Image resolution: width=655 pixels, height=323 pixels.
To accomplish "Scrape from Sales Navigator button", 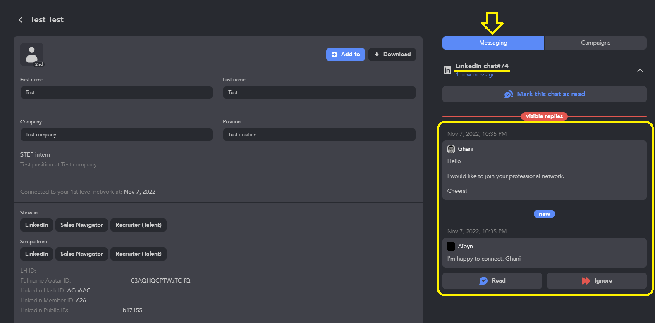I will point(81,254).
